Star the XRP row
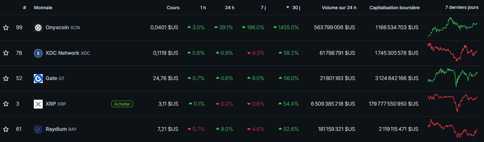Image resolution: width=484 pixels, height=142 pixels. (6, 104)
